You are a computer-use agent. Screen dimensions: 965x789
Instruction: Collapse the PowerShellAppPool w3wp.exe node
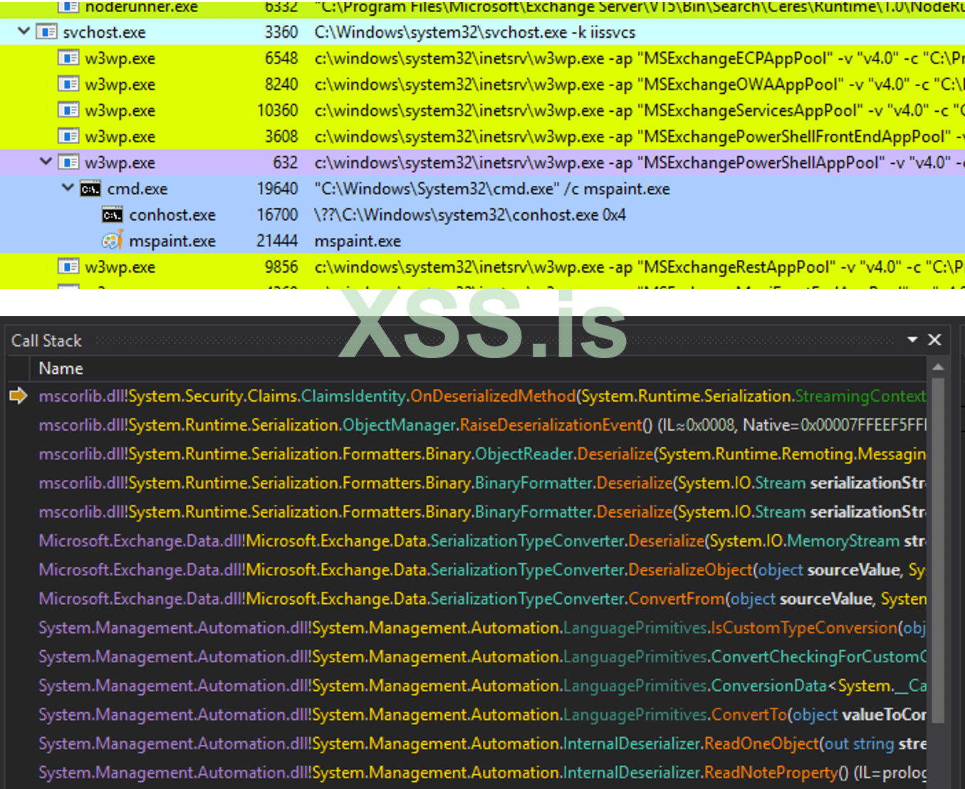(x=46, y=162)
